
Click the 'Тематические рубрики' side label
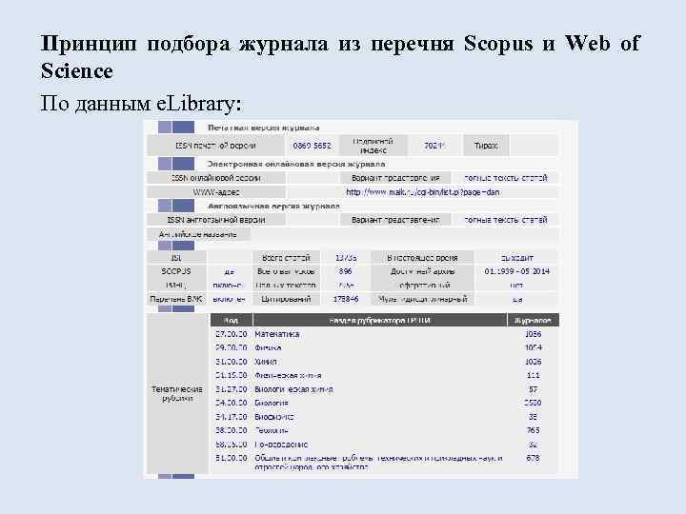pos(177,393)
